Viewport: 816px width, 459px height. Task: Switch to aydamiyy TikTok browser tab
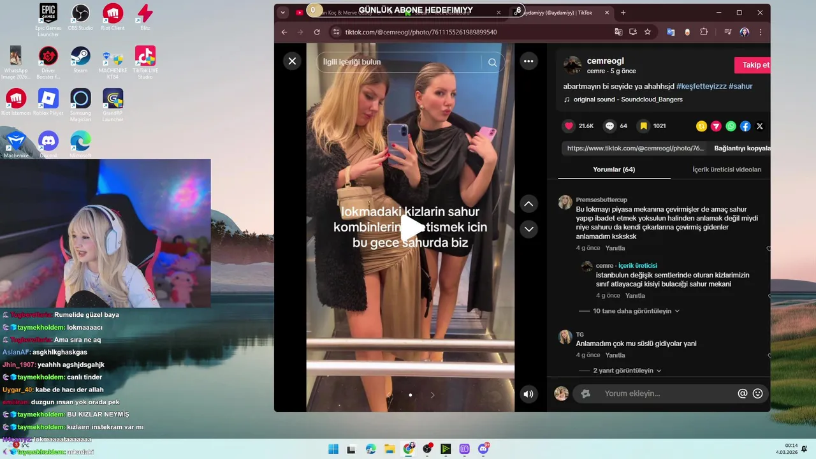[561, 12]
